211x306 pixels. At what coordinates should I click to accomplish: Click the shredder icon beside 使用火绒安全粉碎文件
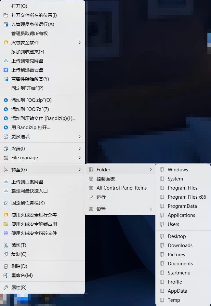(6, 233)
